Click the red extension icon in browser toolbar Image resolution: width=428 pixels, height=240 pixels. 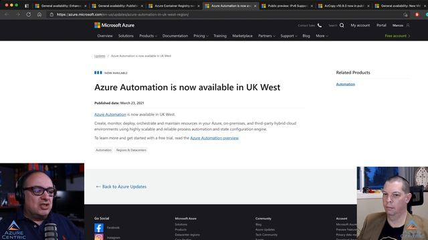[x=417, y=15]
